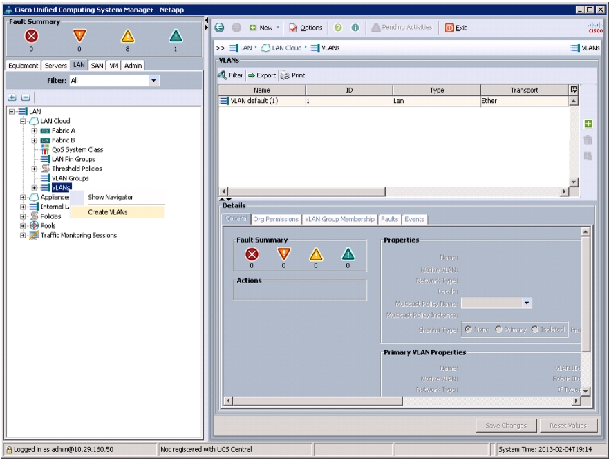Click the green back navigation arrow
The width and height of the screenshot is (609, 474).
tap(219, 28)
